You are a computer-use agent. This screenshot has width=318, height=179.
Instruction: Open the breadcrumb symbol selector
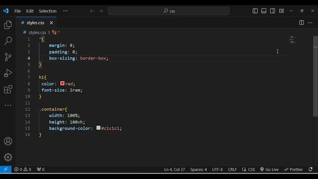point(56,32)
